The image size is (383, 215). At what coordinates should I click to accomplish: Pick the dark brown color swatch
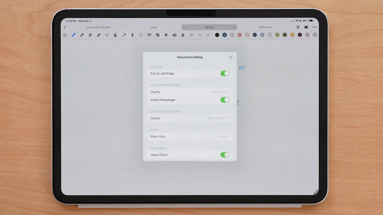coord(300,35)
